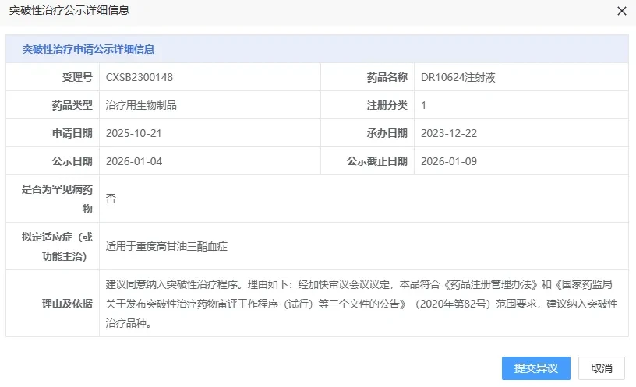The width and height of the screenshot is (636, 387).
Task: Click the 是否为罕见病药物 field label
Action: (x=57, y=199)
